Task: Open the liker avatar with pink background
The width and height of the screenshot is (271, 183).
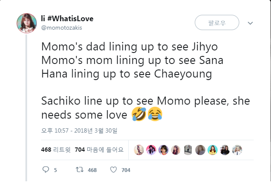Action: [x=151, y=150]
